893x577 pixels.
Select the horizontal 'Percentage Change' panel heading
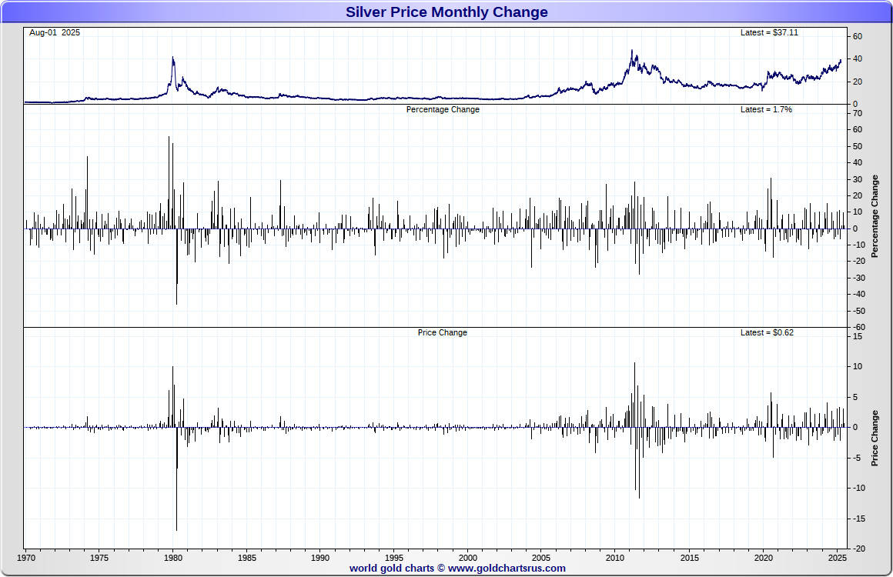point(443,110)
